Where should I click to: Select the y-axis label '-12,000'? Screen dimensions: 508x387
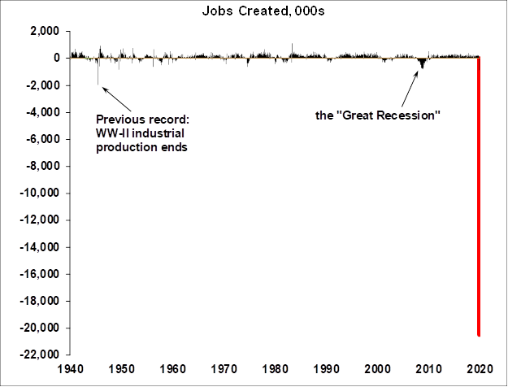(40, 220)
